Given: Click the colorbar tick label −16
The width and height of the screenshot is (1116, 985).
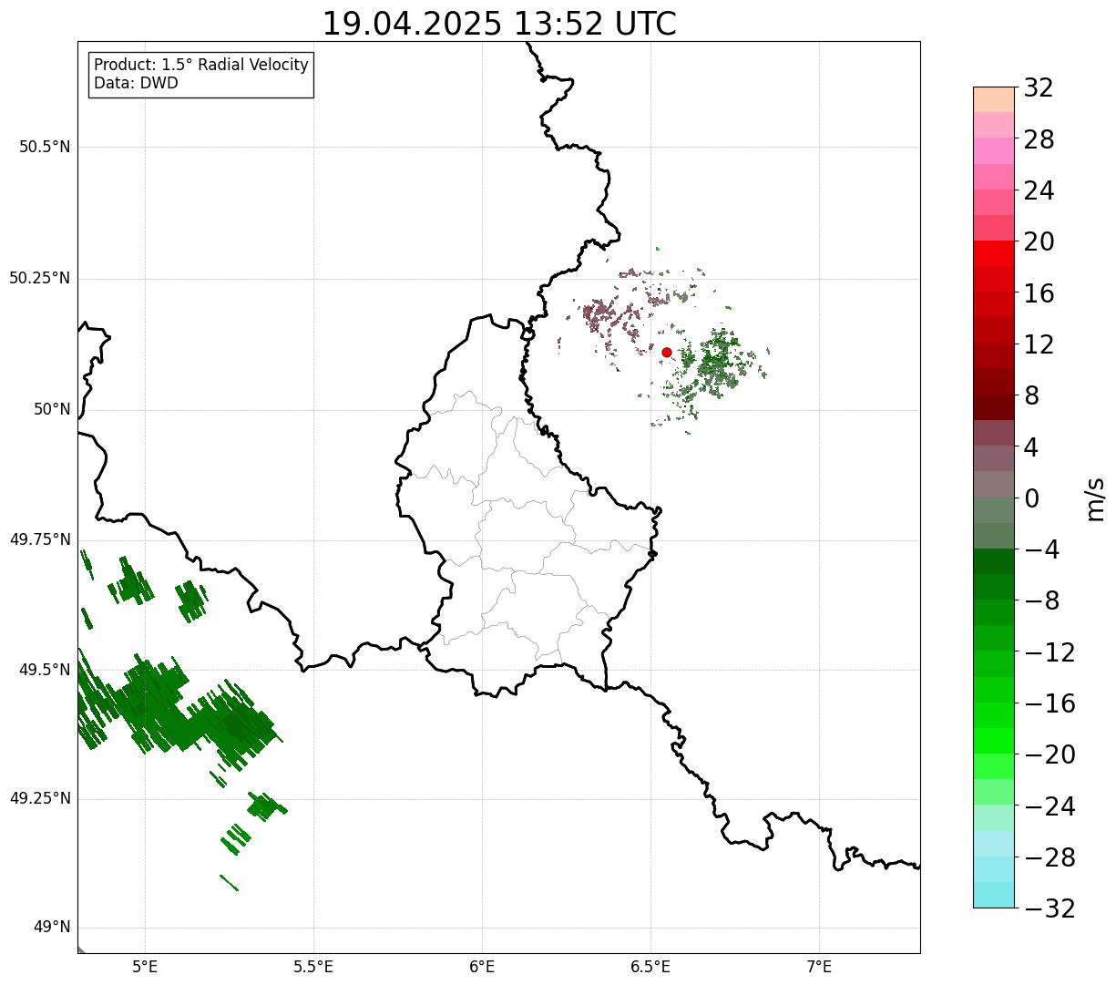Looking at the screenshot, I should 1049,703.
